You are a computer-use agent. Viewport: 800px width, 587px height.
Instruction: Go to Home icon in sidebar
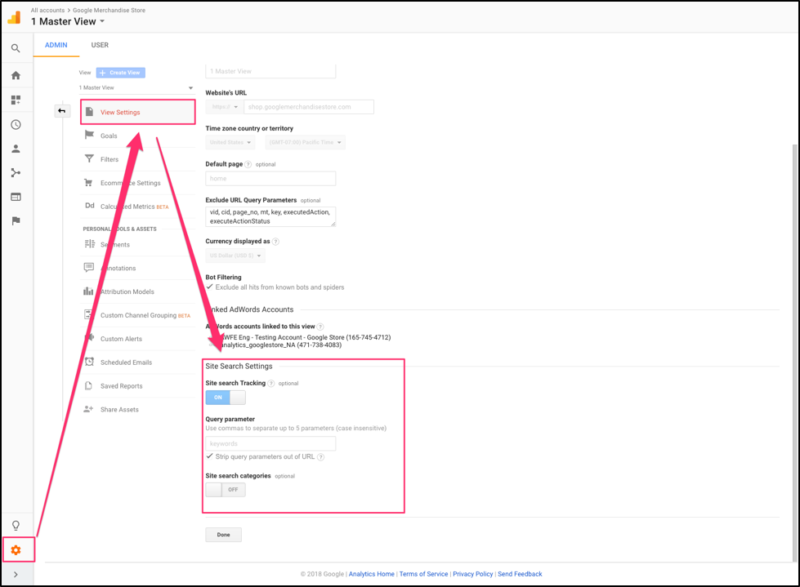point(16,75)
